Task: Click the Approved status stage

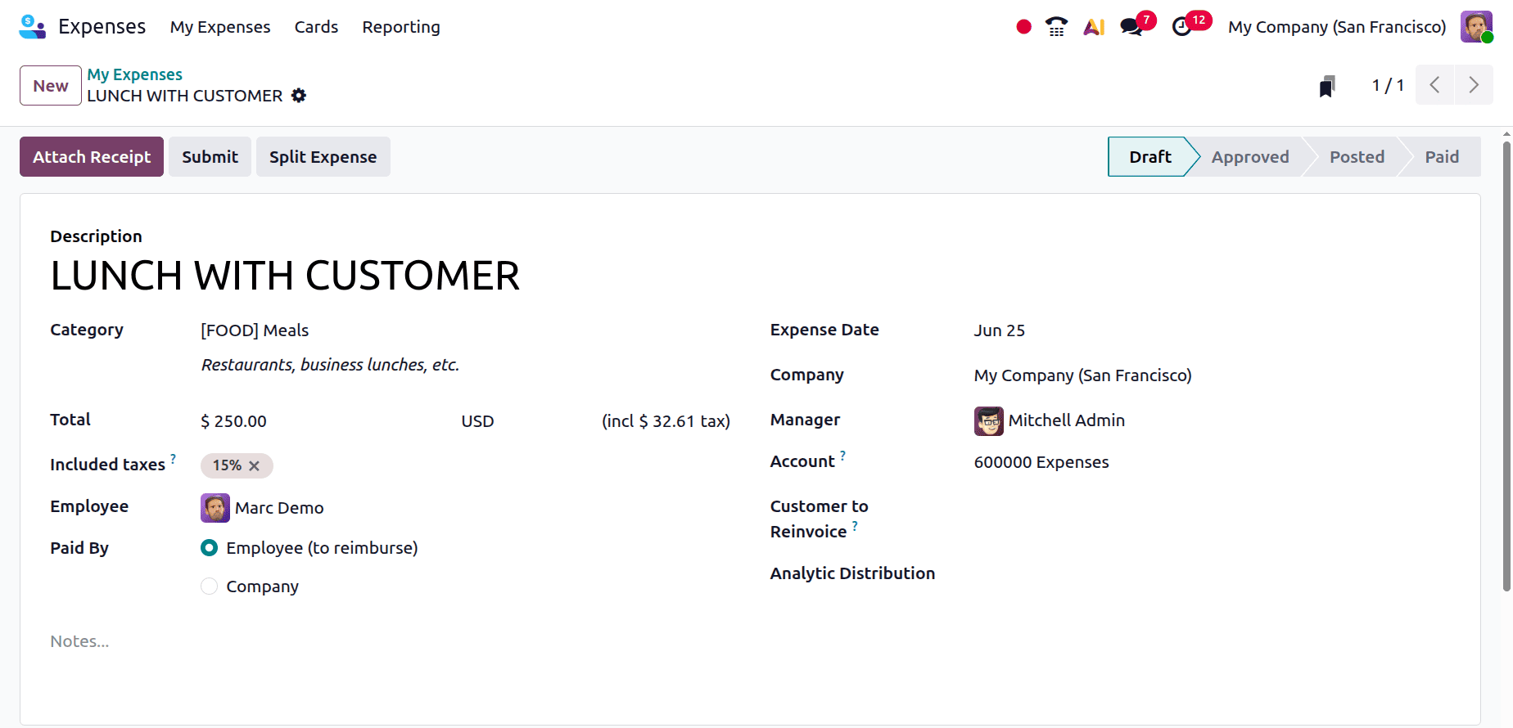Action: (1250, 157)
